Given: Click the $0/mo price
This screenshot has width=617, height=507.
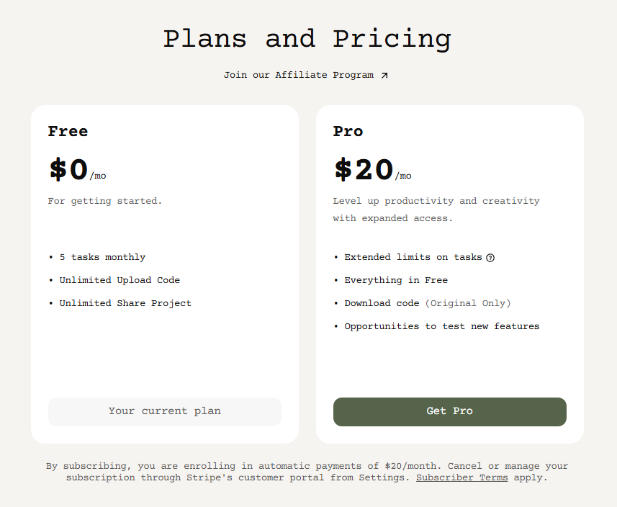Looking at the screenshot, I should (x=77, y=171).
